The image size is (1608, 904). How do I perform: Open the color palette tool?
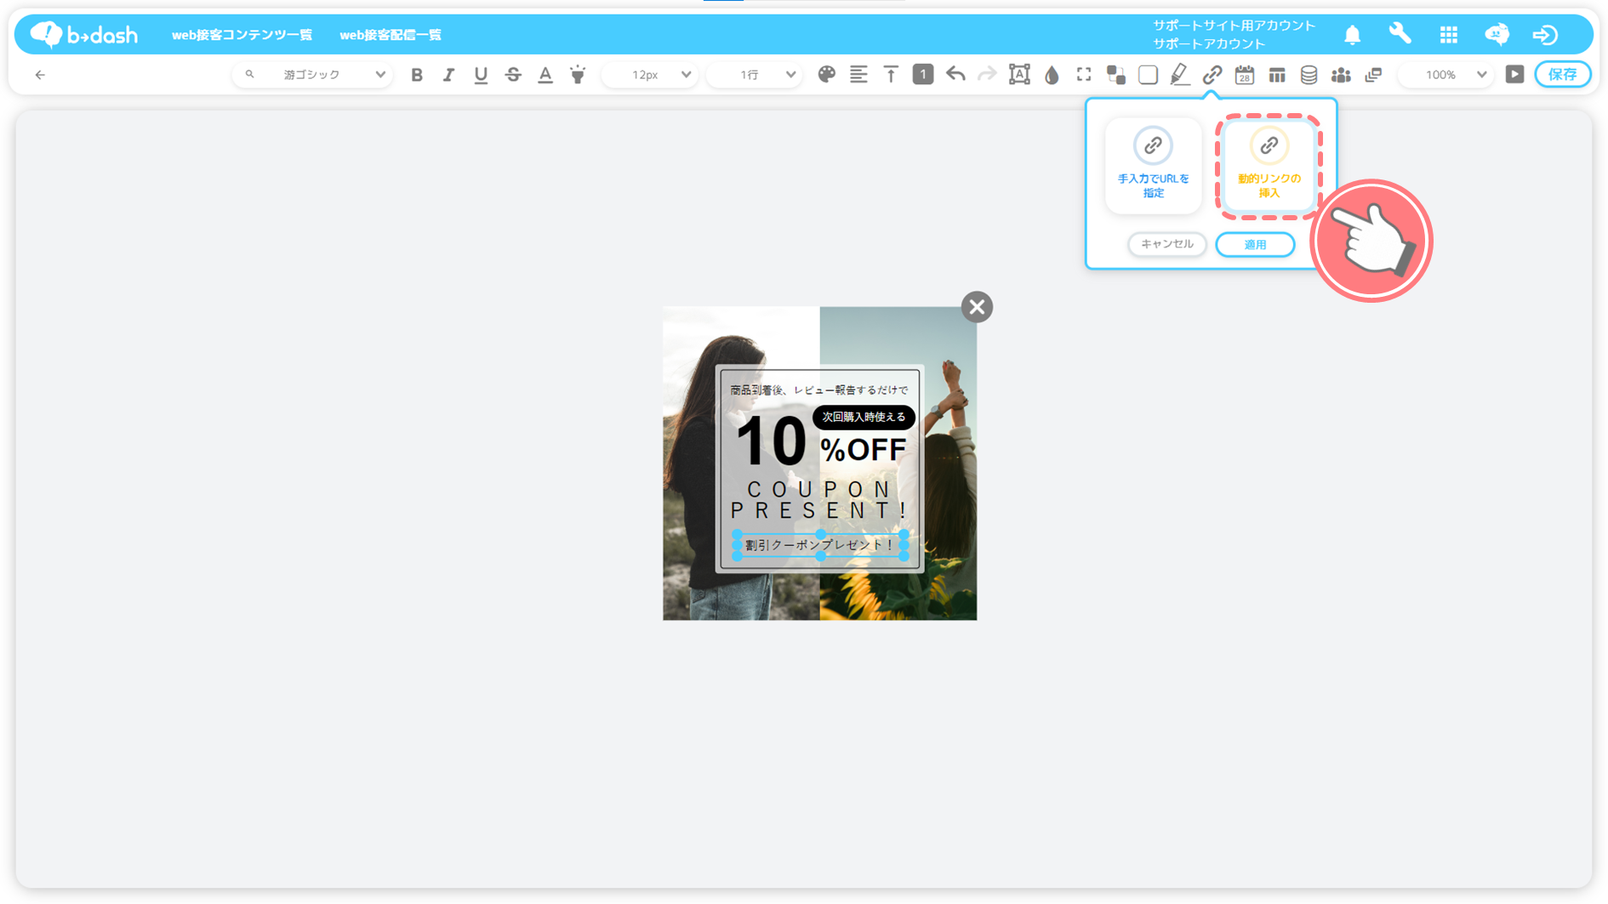[826, 75]
